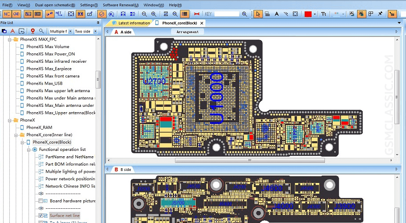Click the zoom out magnifier
The image size is (406, 223).
coord(145,14)
